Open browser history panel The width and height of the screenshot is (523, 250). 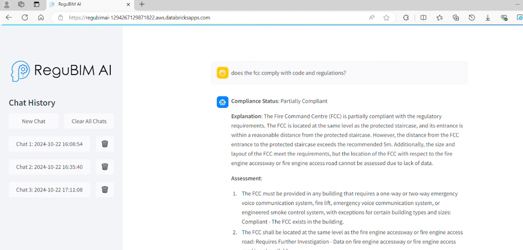472,18
